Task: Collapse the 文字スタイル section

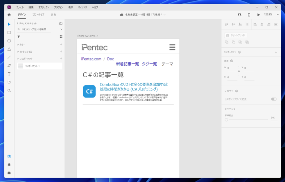Action: coord(18,52)
